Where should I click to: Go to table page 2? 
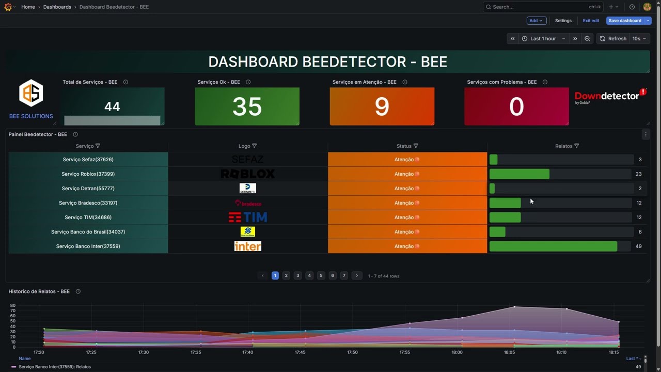pyautogui.click(x=286, y=276)
